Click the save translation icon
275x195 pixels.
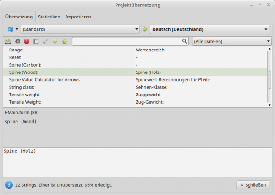coord(8,41)
